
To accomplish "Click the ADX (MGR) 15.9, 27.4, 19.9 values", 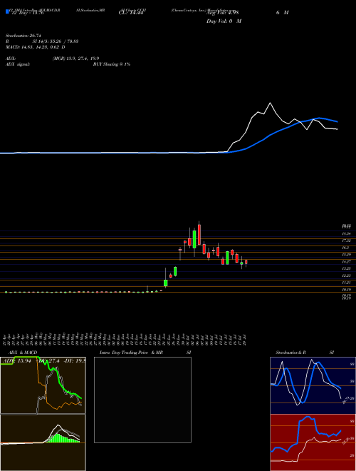I will 75,59.
